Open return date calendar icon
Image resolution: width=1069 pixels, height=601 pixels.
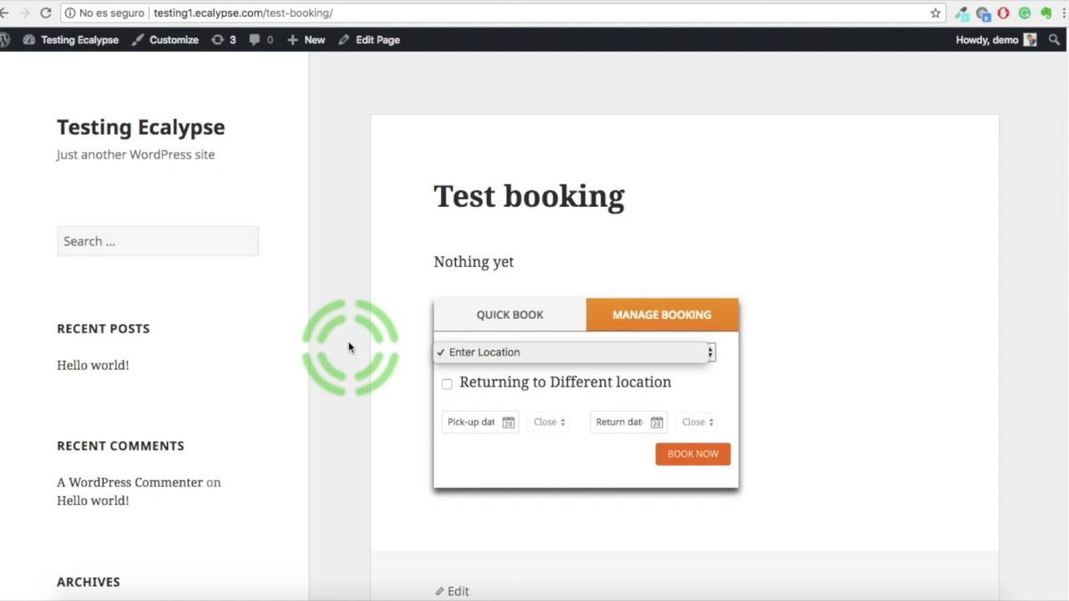pos(656,422)
